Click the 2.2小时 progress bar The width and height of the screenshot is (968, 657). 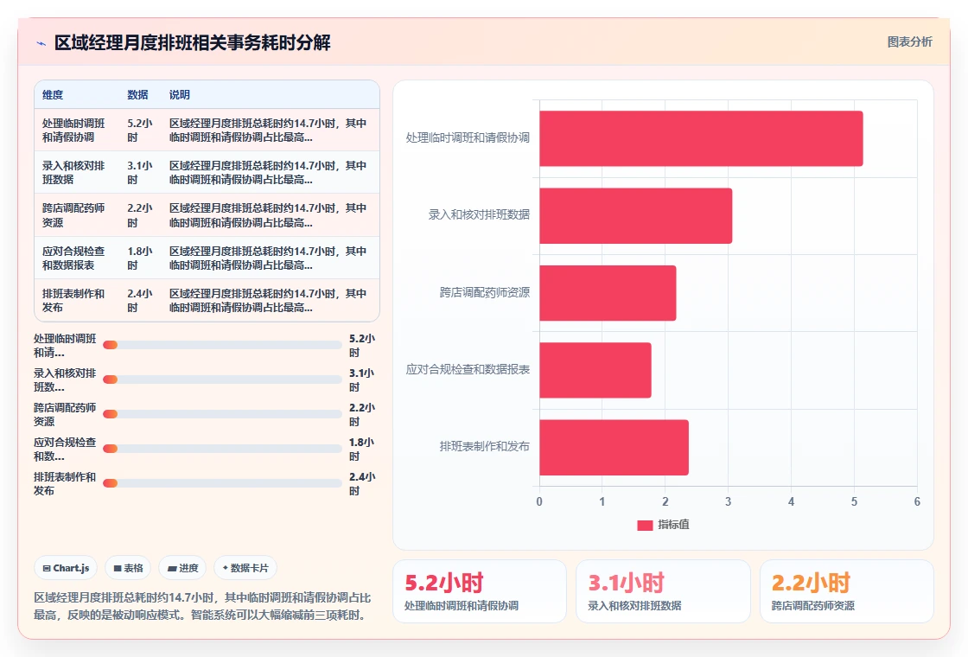pos(222,414)
